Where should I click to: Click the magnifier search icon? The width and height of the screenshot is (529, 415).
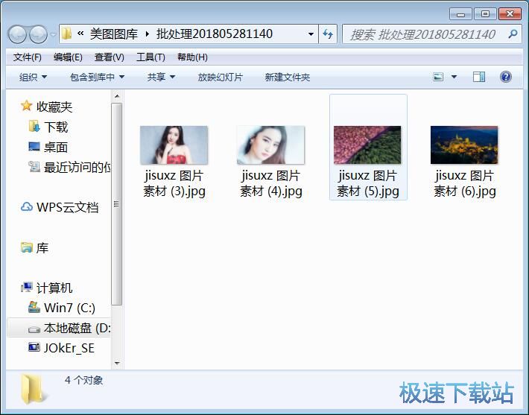click(513, 34)
